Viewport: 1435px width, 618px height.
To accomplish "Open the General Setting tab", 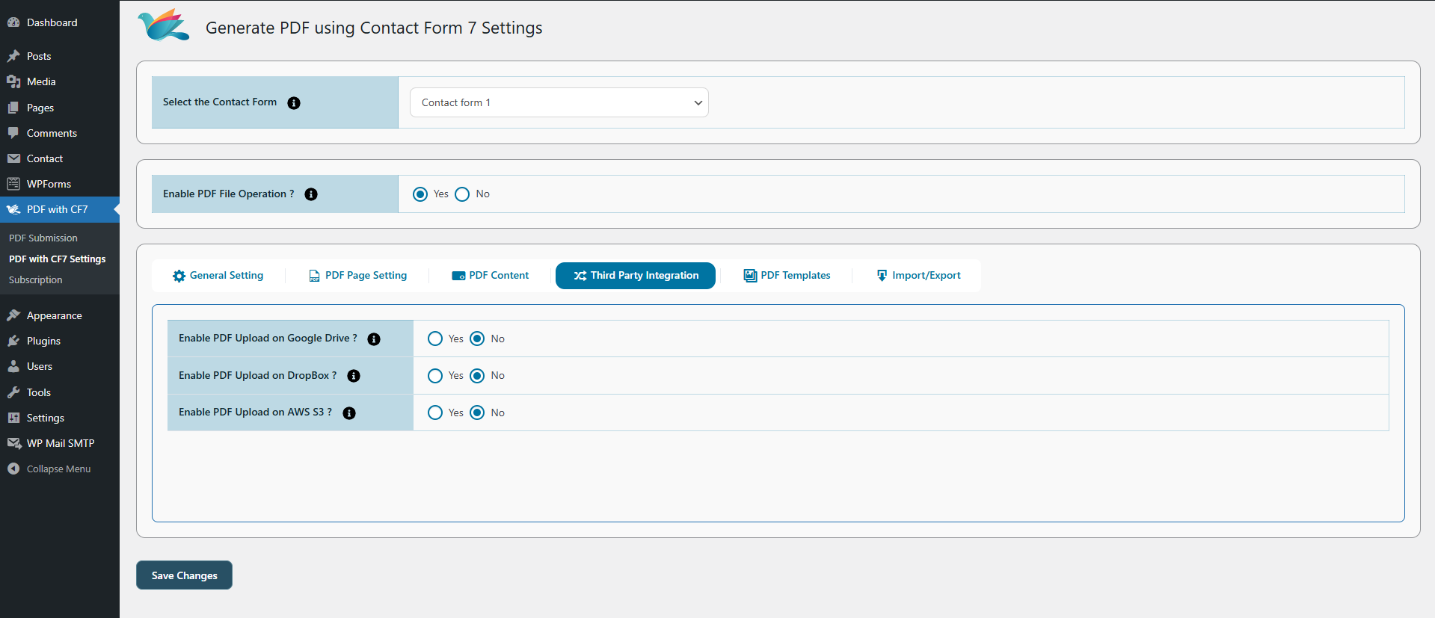I will pos(218,276).
